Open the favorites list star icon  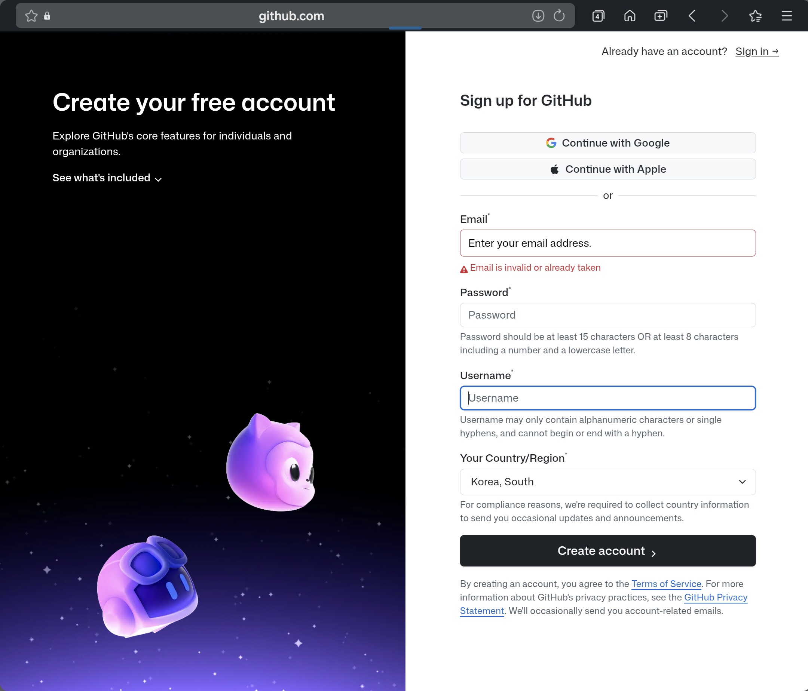coord(755,16)
